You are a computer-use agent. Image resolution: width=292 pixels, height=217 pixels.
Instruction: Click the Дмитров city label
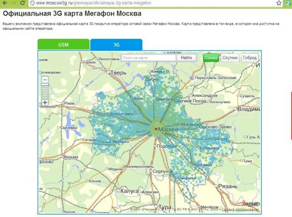point(164,99)
